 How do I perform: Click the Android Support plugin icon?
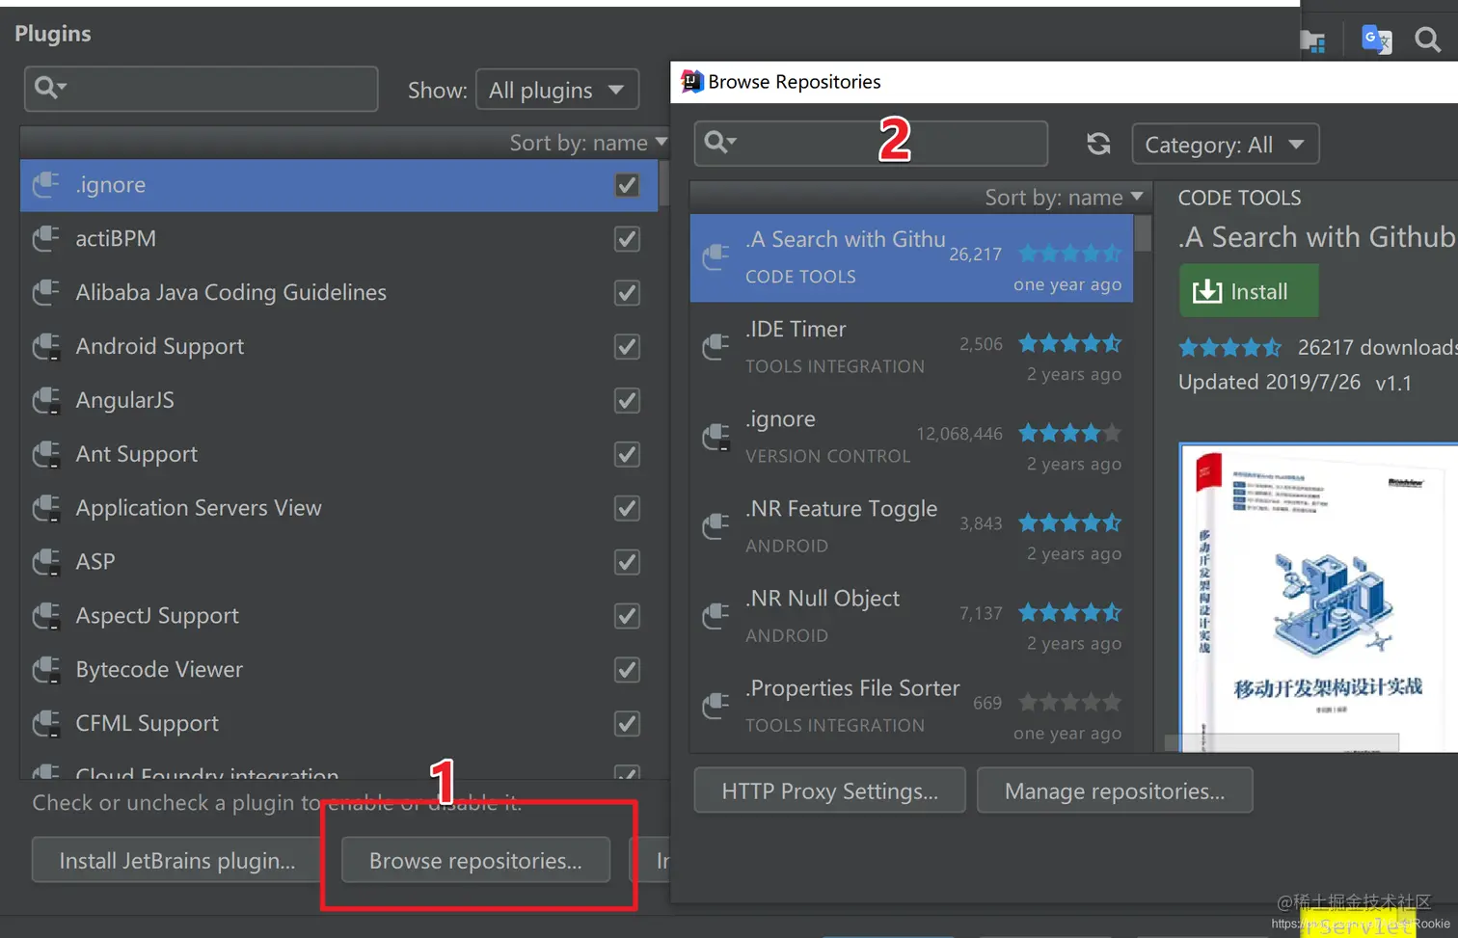[46, 347]
